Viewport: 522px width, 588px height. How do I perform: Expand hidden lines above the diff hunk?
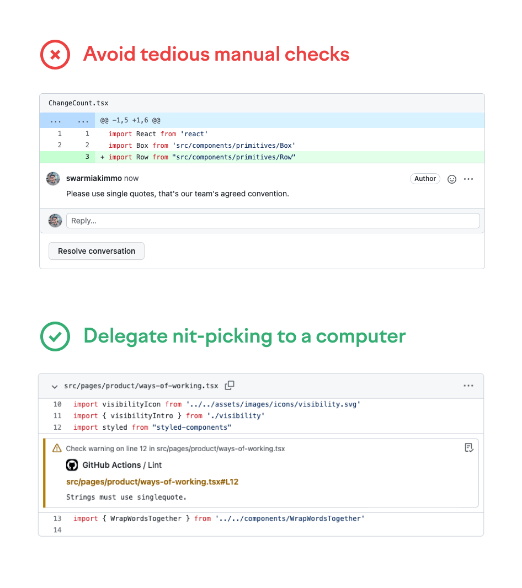(56, 120)
